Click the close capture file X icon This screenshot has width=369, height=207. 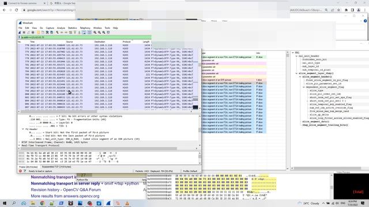pyautogui.click(x=47, y=32)
